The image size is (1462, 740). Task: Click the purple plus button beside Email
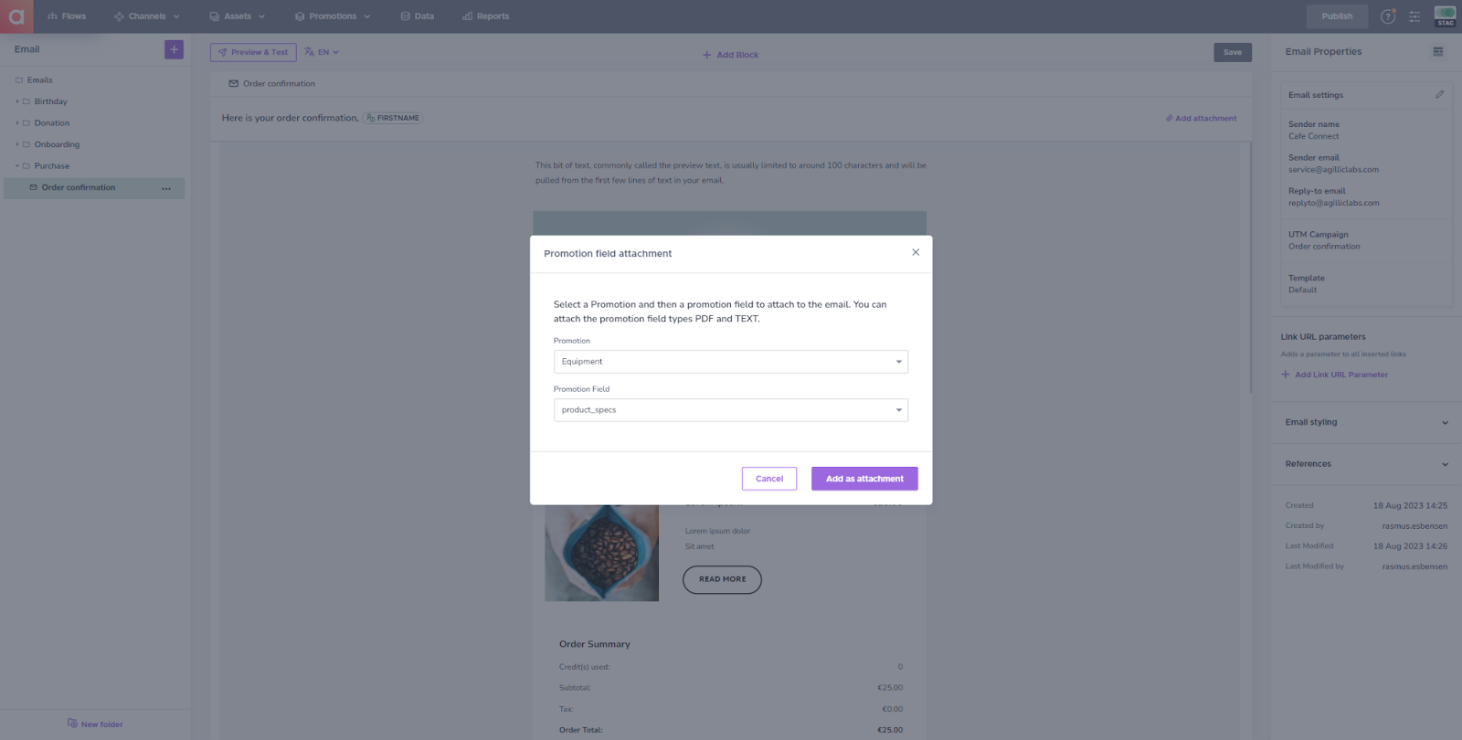174,49
